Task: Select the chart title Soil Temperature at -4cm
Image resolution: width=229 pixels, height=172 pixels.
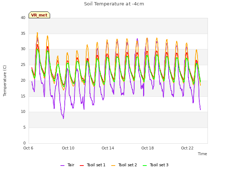Action: (114, 4)
